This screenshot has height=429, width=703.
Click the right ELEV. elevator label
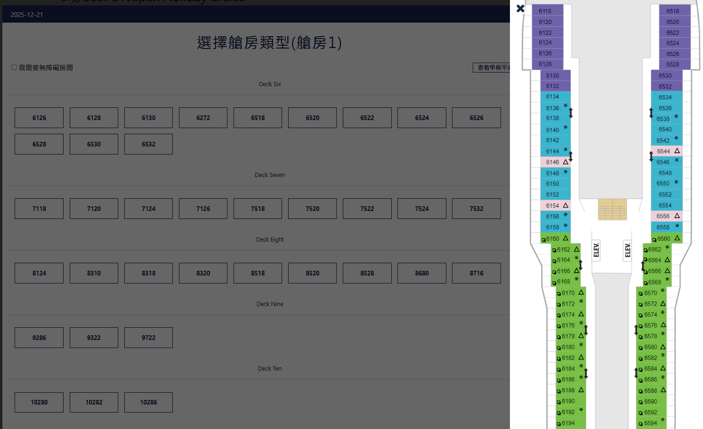click(x=628, y=250)
